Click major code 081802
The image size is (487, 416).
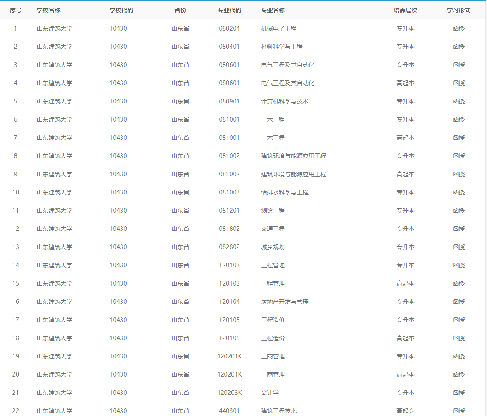pos(229,229)
